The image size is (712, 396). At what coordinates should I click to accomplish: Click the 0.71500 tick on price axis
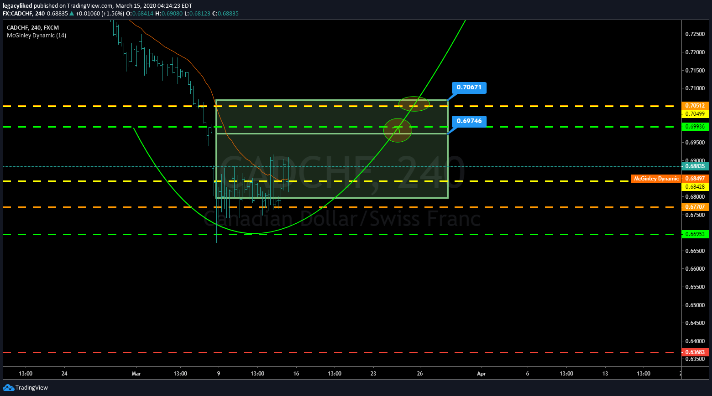[x=695, y=71]
